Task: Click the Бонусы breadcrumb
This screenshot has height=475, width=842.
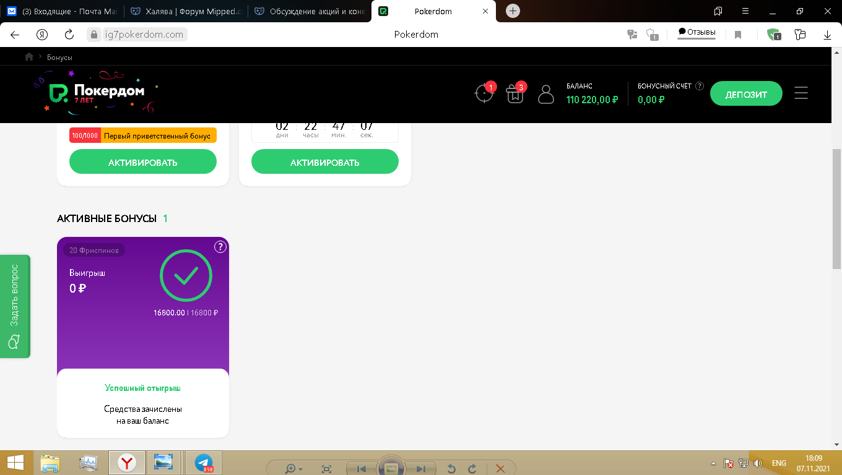Action: pyautogui.click(x=59, y=57)
